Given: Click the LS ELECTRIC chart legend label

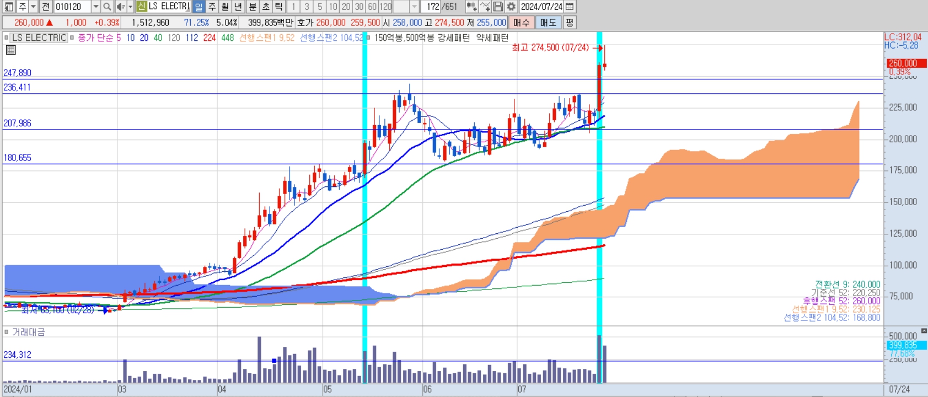Looking at the screenshot, I should [39, 37].
